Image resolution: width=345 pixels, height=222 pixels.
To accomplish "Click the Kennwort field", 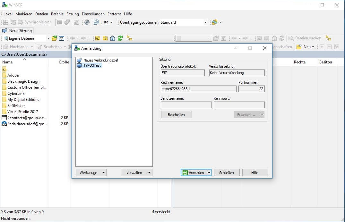I will [x=239, y=105].
